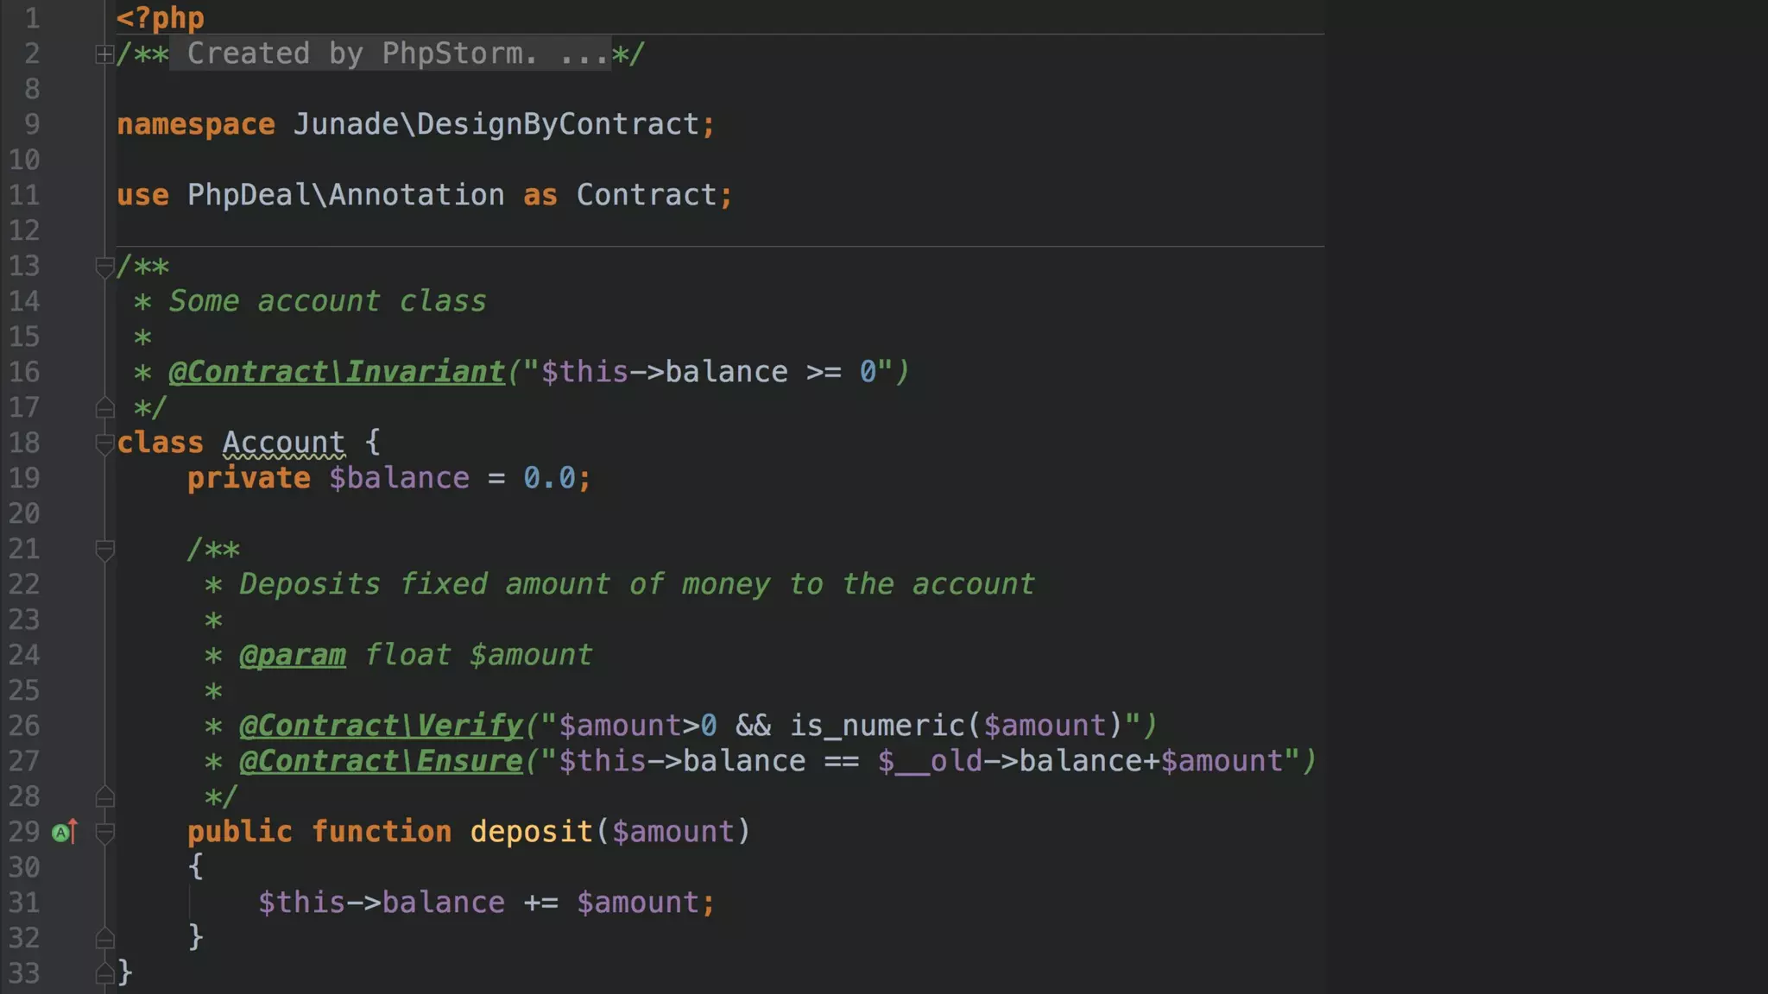Click the fold-end marker at line 28
The height and width of the screenshot is (994, 1768).
click(104, 796)
